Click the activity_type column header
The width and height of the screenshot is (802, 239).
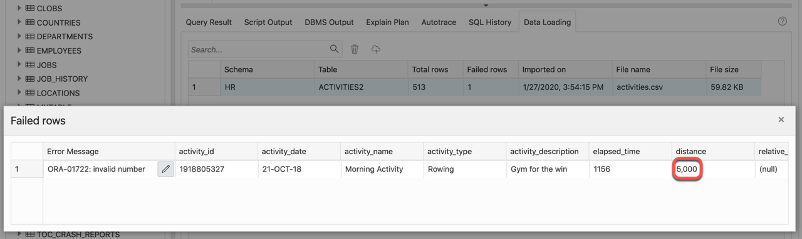[464, 151]
